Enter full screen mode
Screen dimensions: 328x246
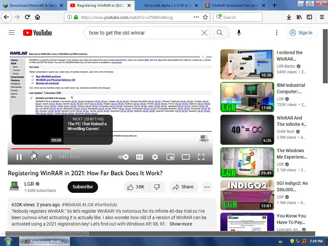(x=201, y=157)
